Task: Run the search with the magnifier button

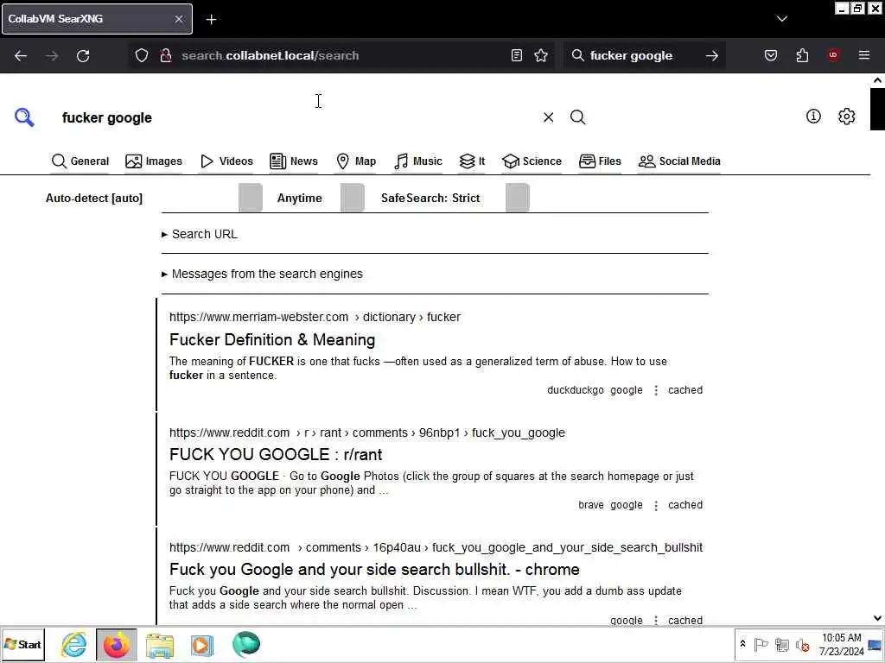Action: point(577,117)
